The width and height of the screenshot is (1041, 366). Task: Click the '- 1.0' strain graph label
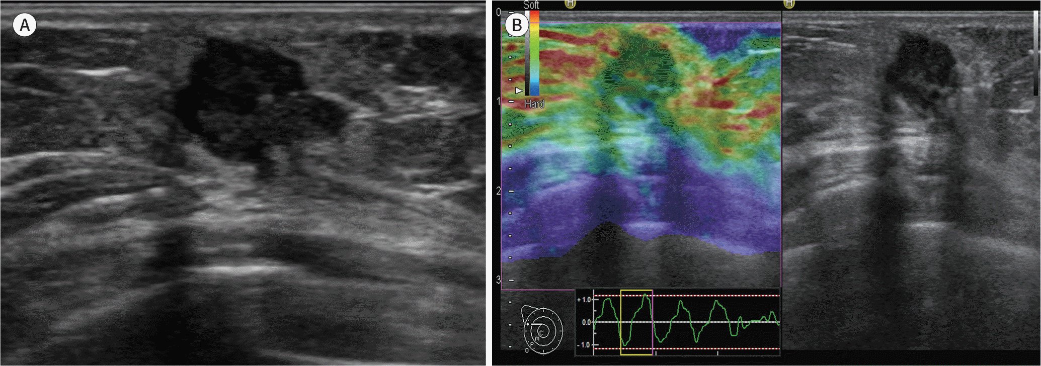coord(584,345)
